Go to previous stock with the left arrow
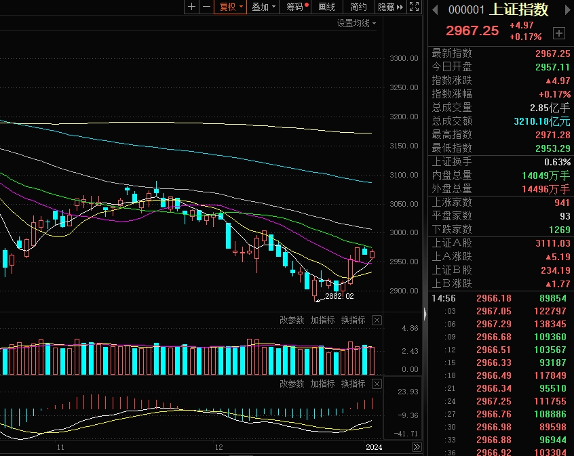This screenshot has height=456, width=574. [x=434, y=9]
